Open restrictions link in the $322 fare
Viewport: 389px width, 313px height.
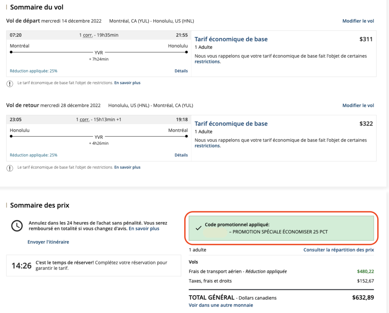[207, 146]
